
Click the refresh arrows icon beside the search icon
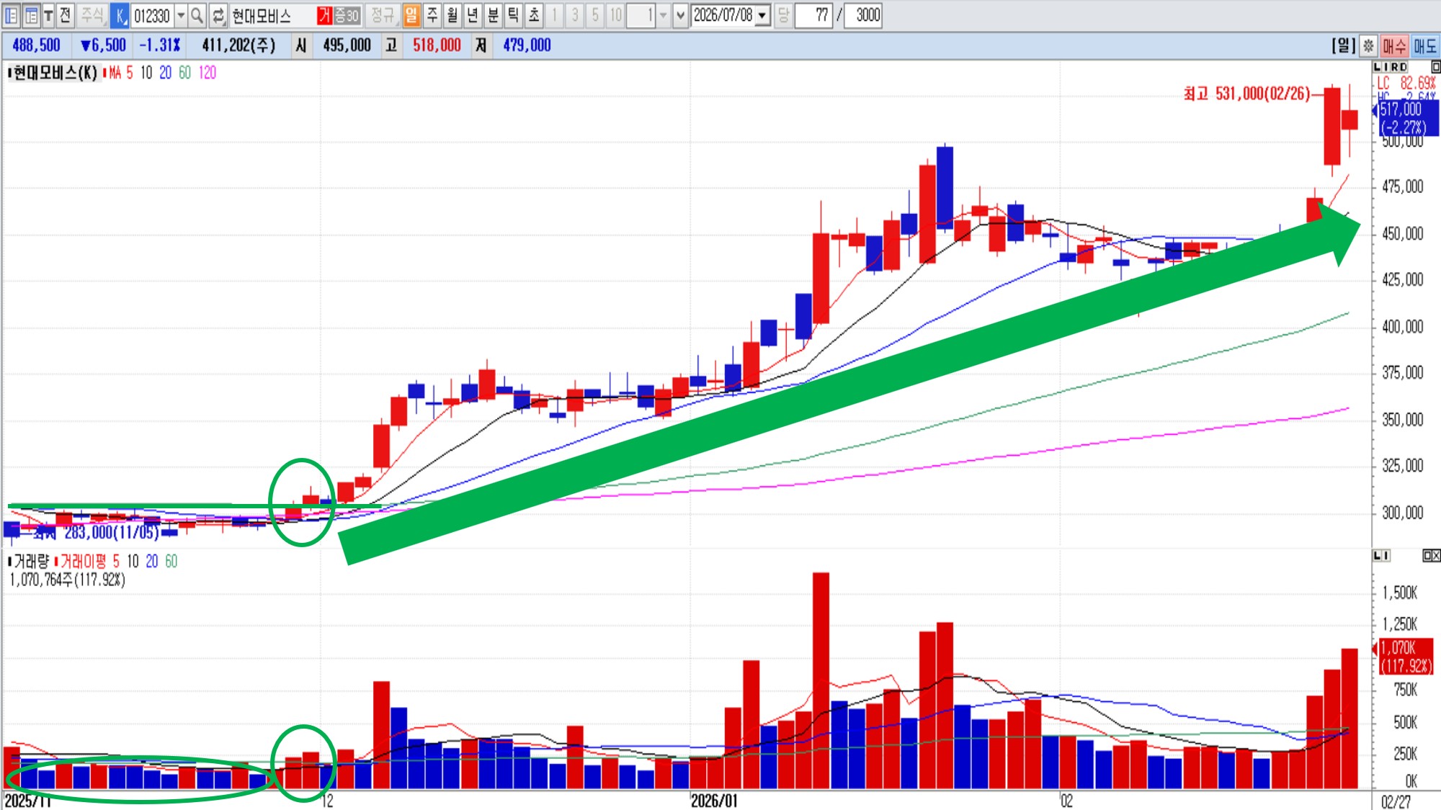pyautogui.click(x=218, y=15)
